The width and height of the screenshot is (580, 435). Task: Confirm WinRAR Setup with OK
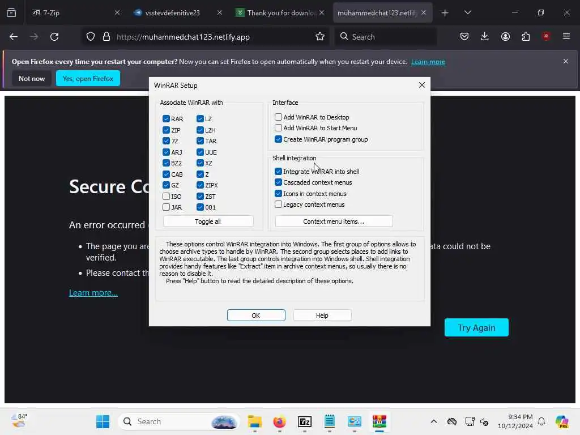pyautogui.click(x=256, y=315)
